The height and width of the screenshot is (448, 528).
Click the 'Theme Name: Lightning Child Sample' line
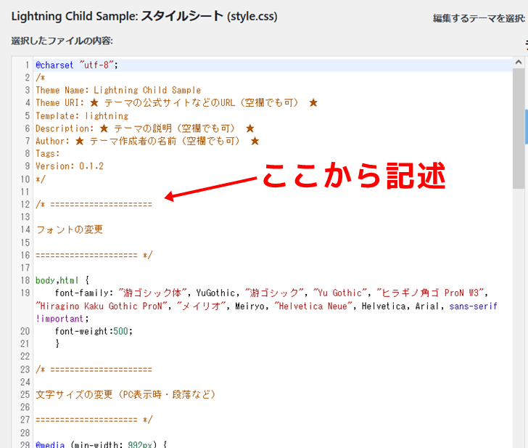click(x=118, y=90)
